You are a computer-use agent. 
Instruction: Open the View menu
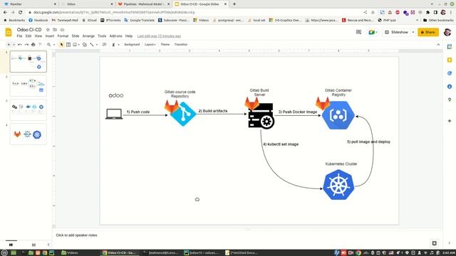click(x=38, y=36)
